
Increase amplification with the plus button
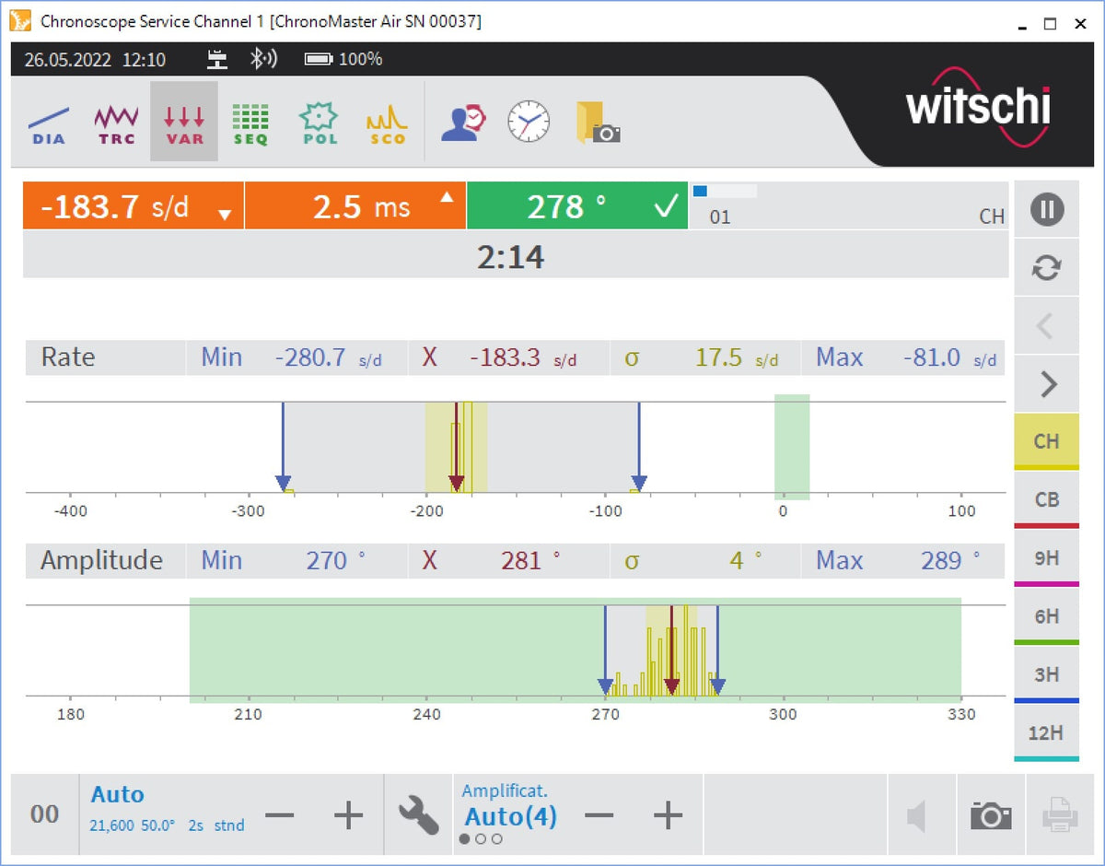[x=668, y=815]
